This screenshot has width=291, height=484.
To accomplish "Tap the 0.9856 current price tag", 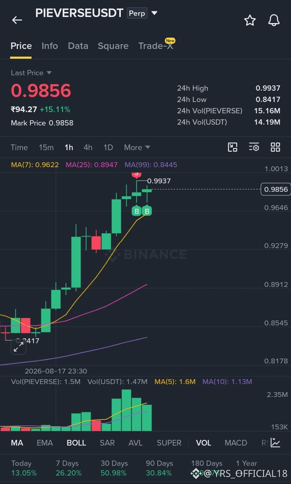I will coord(276,189).
